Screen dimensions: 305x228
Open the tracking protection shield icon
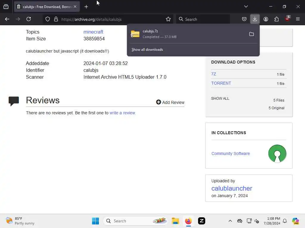48,19
